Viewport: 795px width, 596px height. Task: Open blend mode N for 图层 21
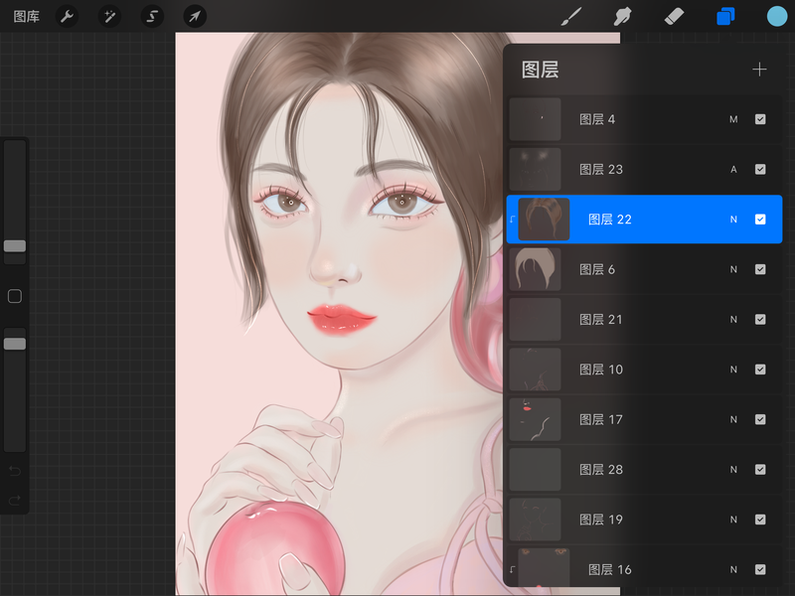pyautogui.click(x=733, y=319)
